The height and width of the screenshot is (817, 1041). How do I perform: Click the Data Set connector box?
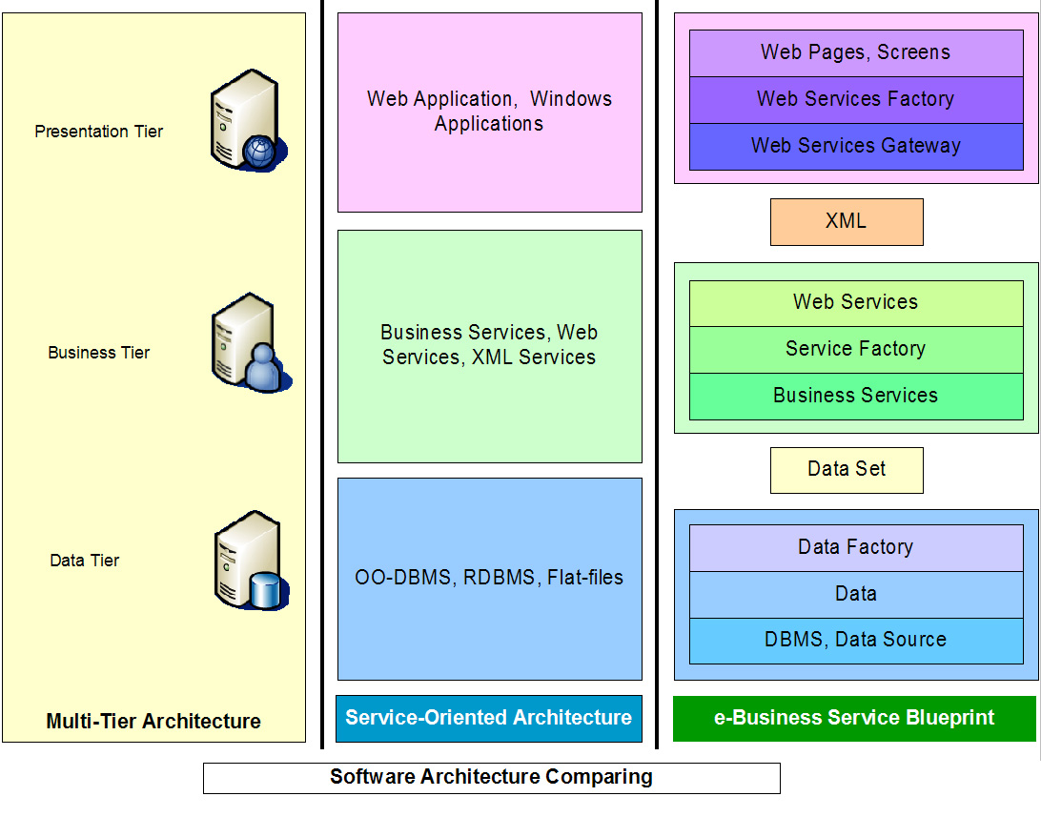point(847,469)
